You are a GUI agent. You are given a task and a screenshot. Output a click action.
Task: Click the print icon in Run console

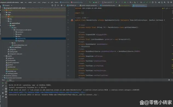[6, 94]
